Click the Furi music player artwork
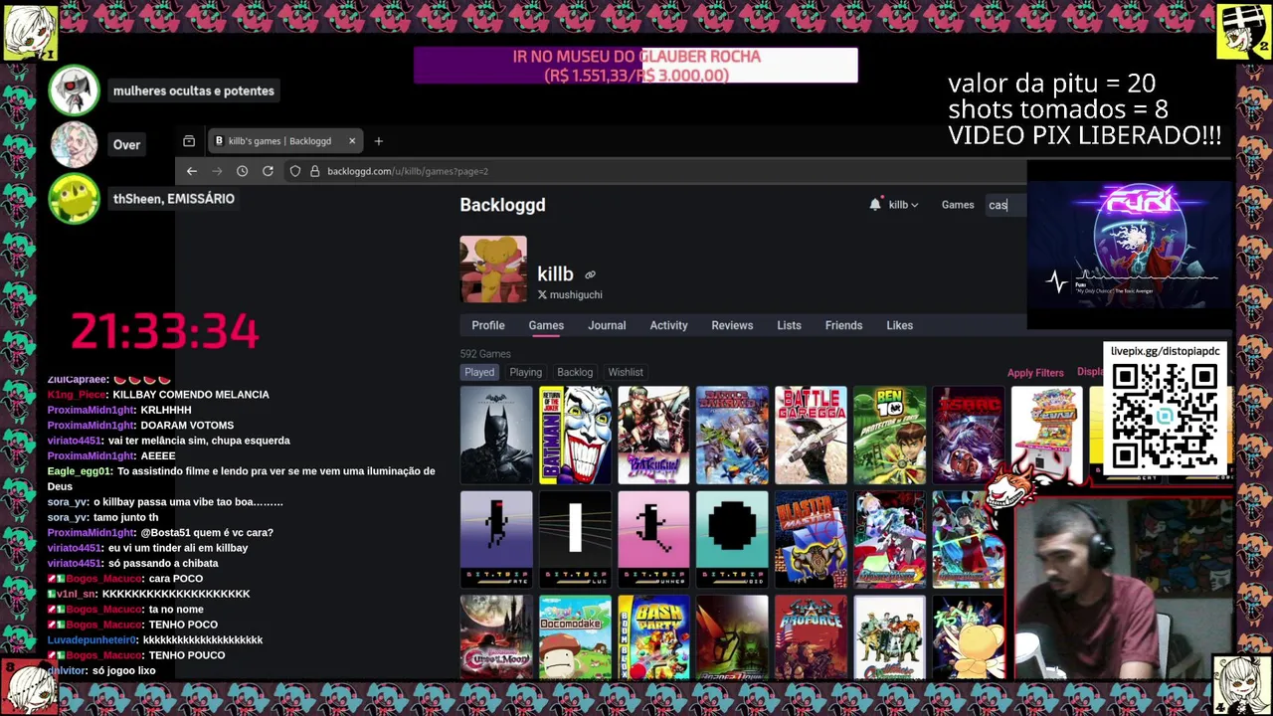The height and width of the screenshot is (716, 1273). [1130, 246]
